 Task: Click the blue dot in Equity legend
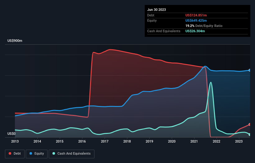click(x=31, y=154)
